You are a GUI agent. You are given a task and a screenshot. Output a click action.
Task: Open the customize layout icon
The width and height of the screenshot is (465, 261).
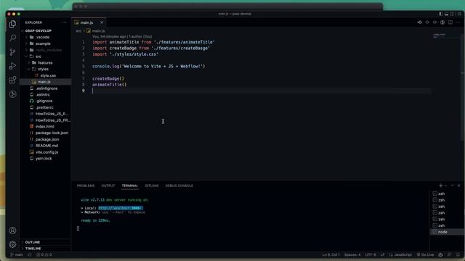click(x=459, y=14)
